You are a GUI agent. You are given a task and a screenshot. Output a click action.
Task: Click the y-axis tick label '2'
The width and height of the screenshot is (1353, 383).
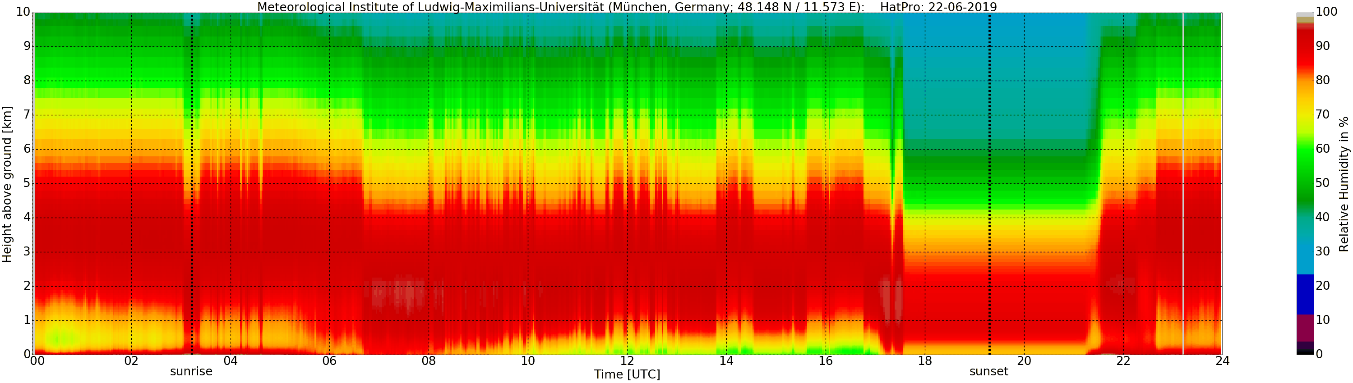[x=28, y=286]
